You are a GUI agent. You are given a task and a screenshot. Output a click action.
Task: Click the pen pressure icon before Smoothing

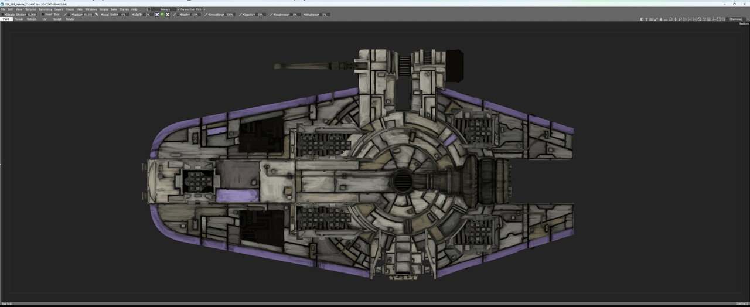tap(206, 15)
